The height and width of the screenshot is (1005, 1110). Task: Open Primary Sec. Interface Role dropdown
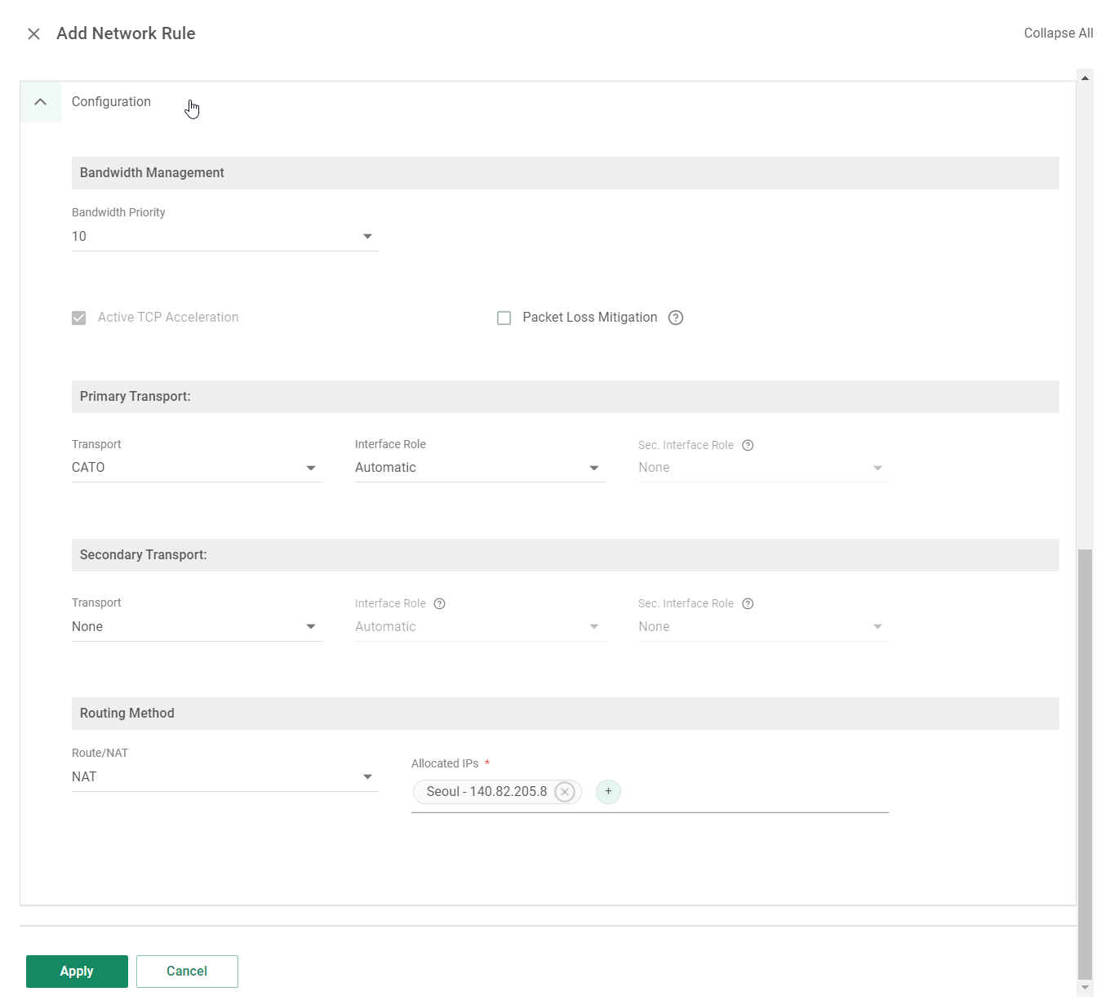[763, 468]
